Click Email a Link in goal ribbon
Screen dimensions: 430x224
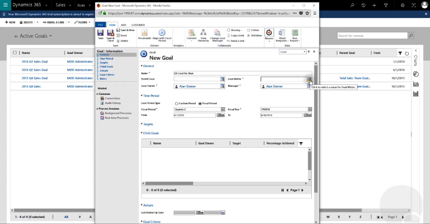pyautogui.click(x=236, y=41)
